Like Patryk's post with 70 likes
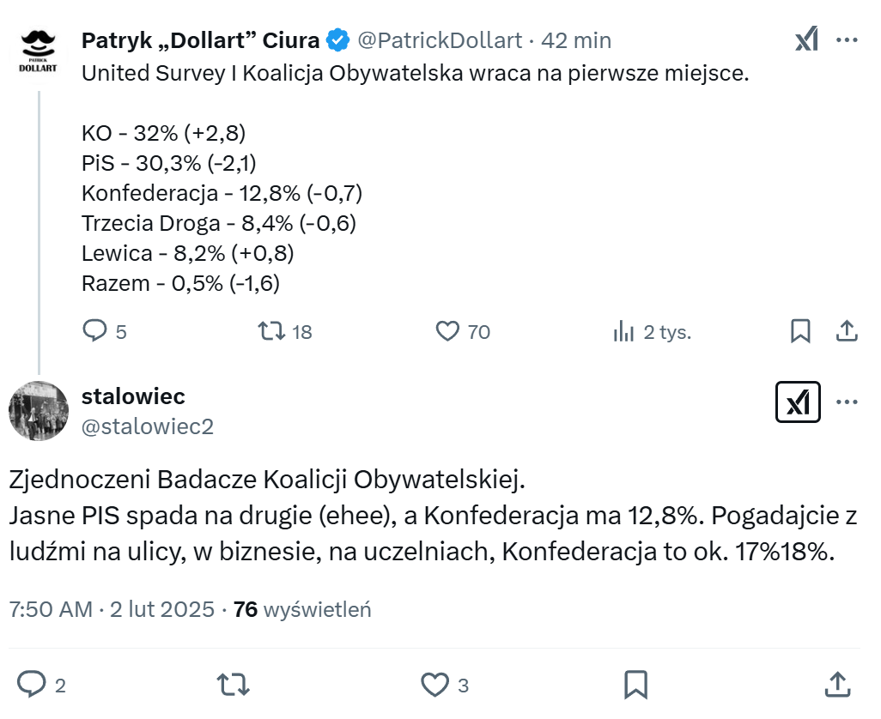The height and width of the screenshot is (719, 881). coord(447,331)
